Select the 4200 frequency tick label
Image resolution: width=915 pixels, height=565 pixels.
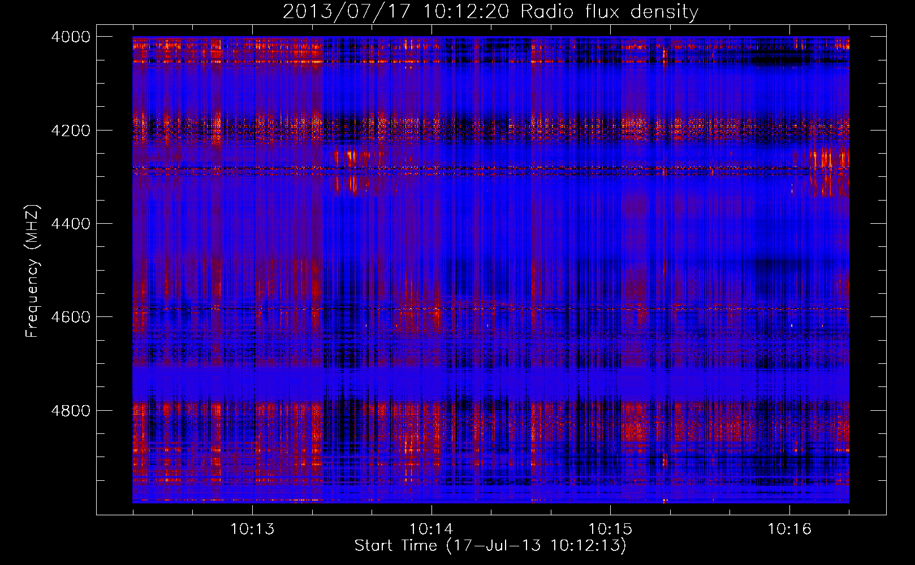[x=71, y=130]
